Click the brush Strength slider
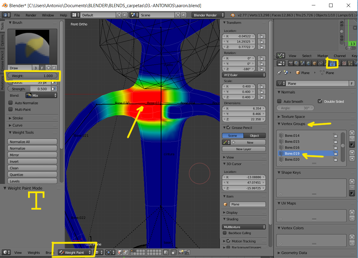Image resolution: width=358 pixels, height=258 pixels. [x=29, y=89]
